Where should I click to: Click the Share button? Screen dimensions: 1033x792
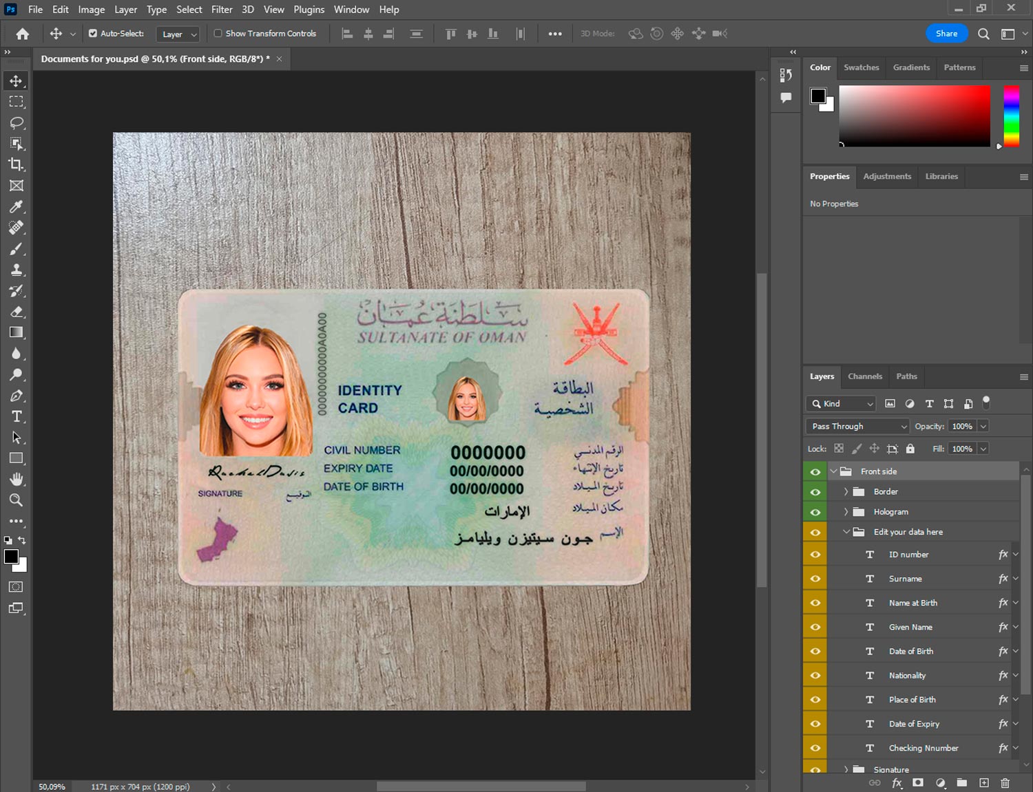click(946, 33)
